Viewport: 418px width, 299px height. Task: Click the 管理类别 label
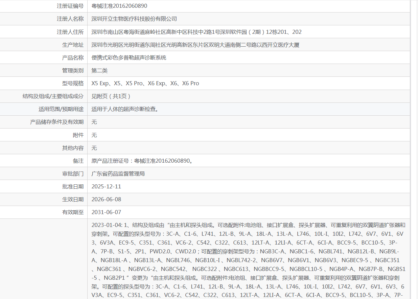point(73,70)
